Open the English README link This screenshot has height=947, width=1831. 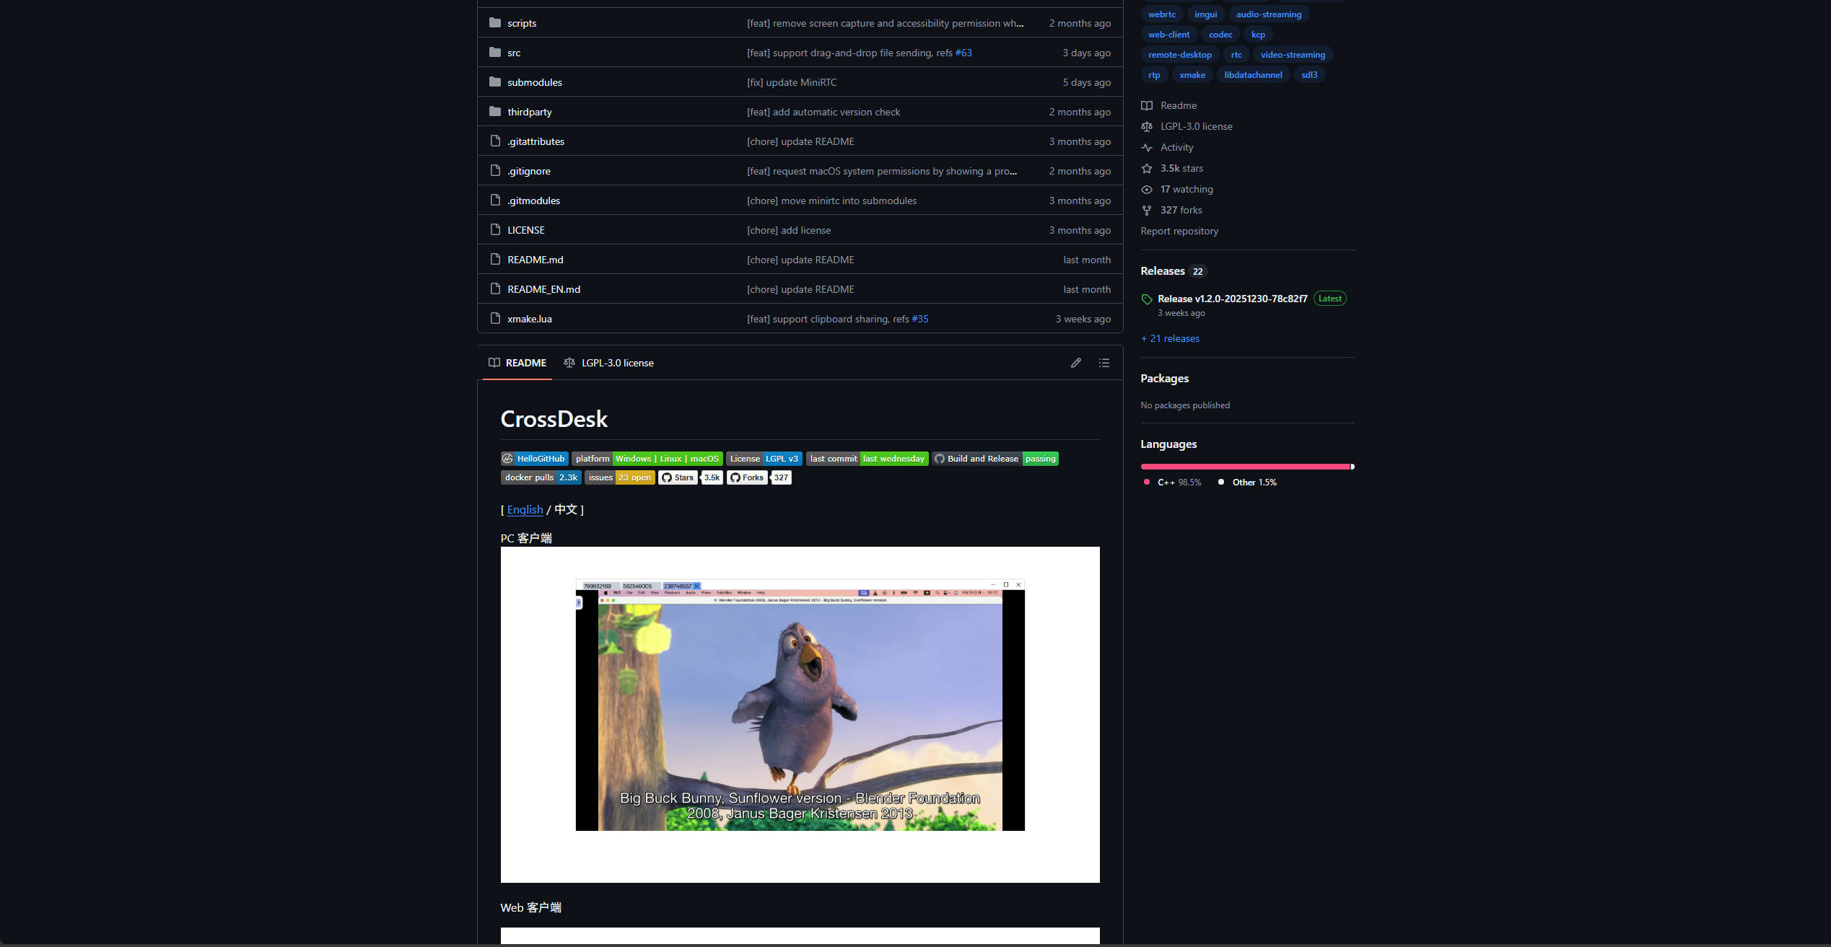coord(525,510)
